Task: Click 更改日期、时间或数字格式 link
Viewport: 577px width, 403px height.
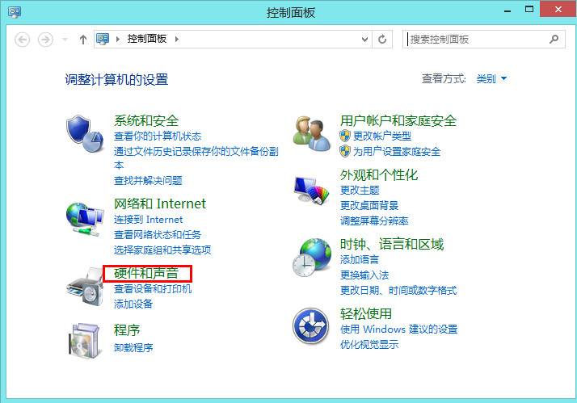Action: 398,291
